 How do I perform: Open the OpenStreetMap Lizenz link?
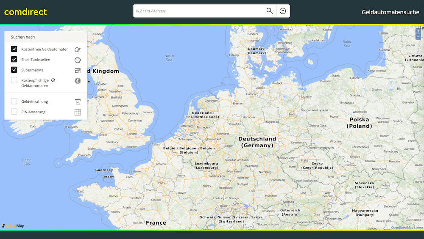click(x=407, y=228)
